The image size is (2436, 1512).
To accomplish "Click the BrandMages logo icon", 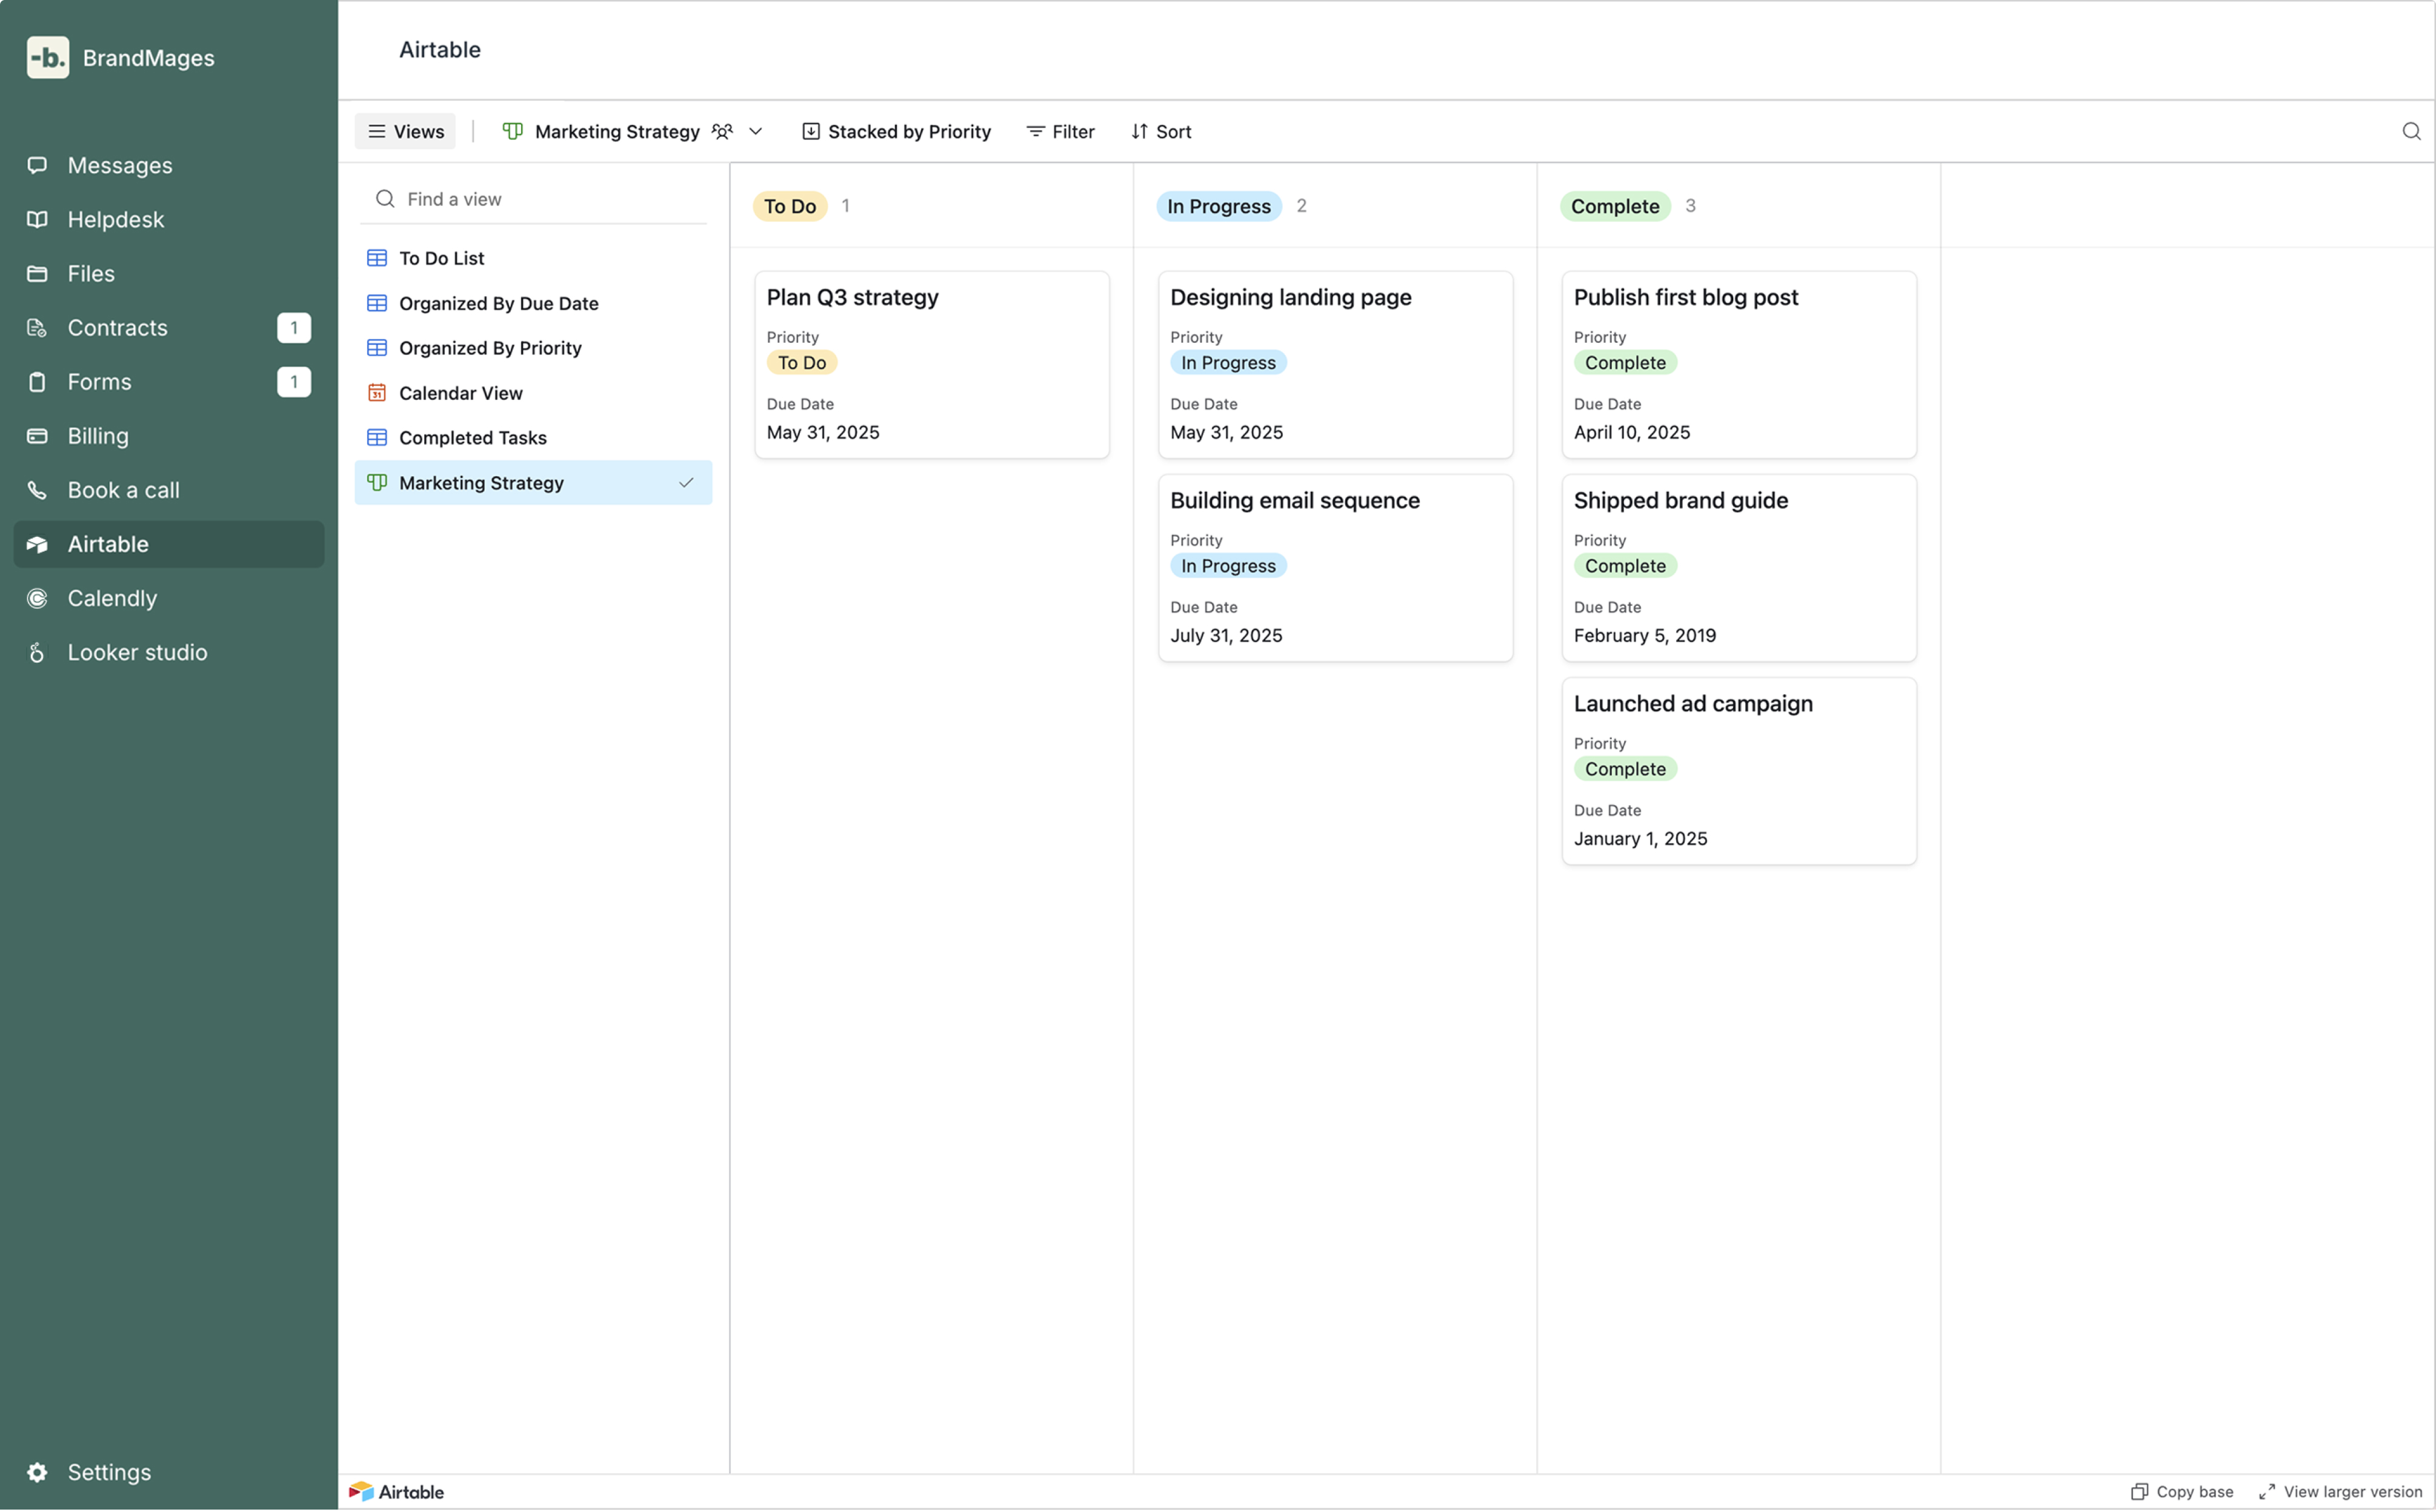I will point(47,57).
